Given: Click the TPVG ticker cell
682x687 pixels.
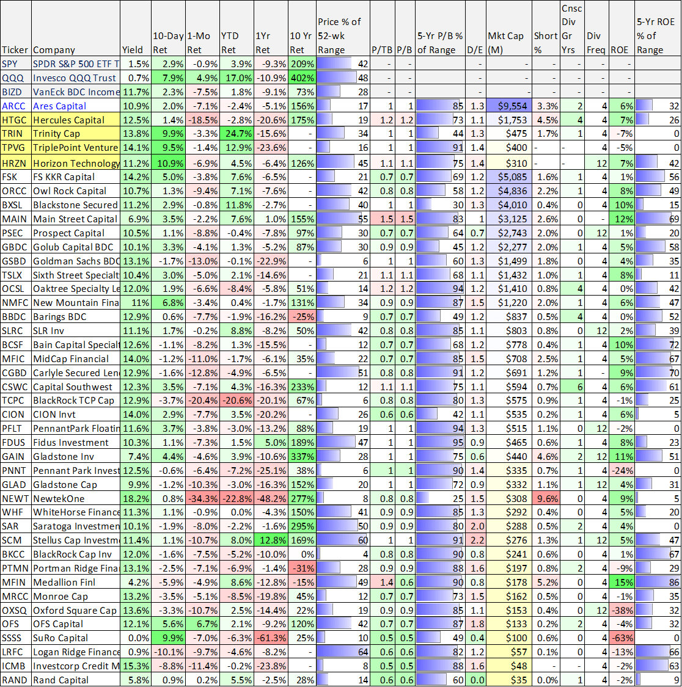Looking at the screenshot, I should pyautogui.click(x=15, y=148).
